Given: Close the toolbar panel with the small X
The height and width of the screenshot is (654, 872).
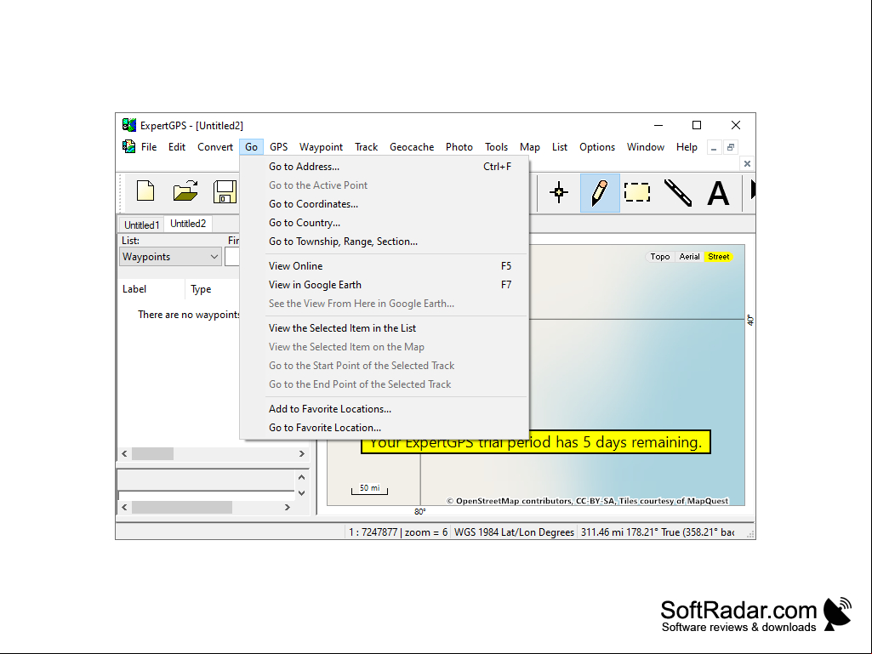Looking at the screenshot, I should click(748, 163).
